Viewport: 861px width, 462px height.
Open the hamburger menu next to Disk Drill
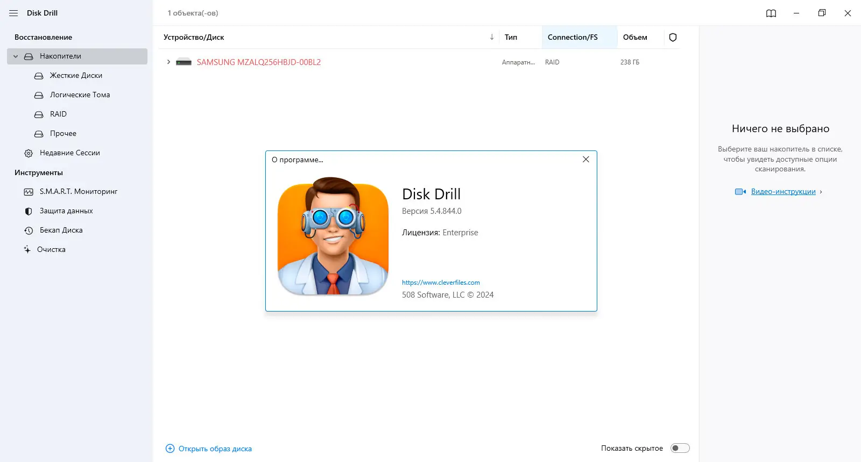coord(13,13)
